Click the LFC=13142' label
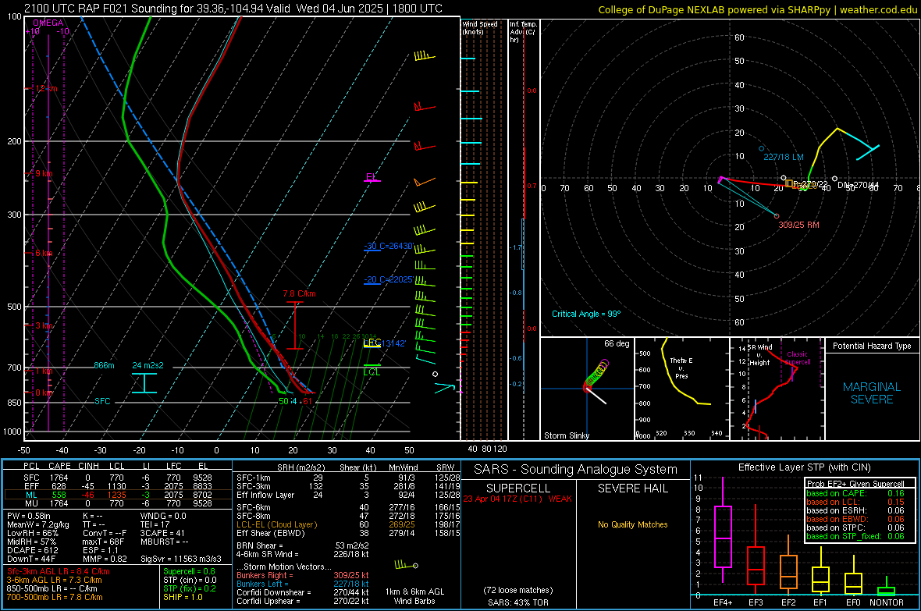921x611 pixels. tap(385, 343)
